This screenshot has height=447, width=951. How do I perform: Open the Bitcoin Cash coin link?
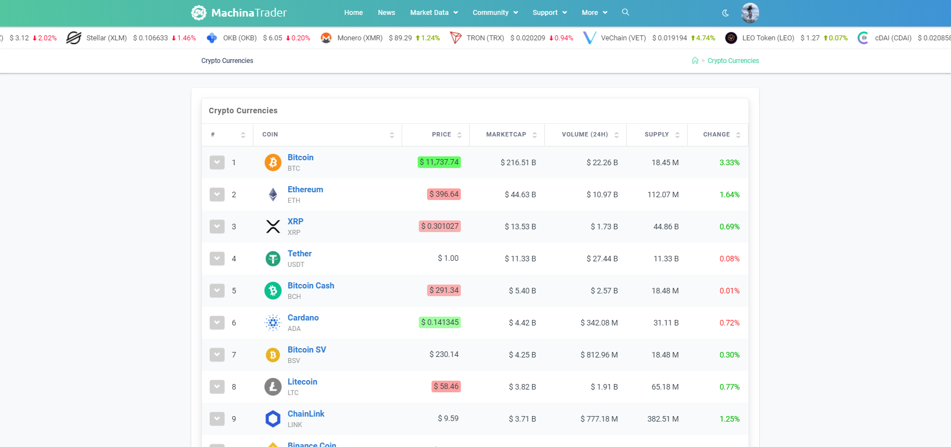[310, 286]
